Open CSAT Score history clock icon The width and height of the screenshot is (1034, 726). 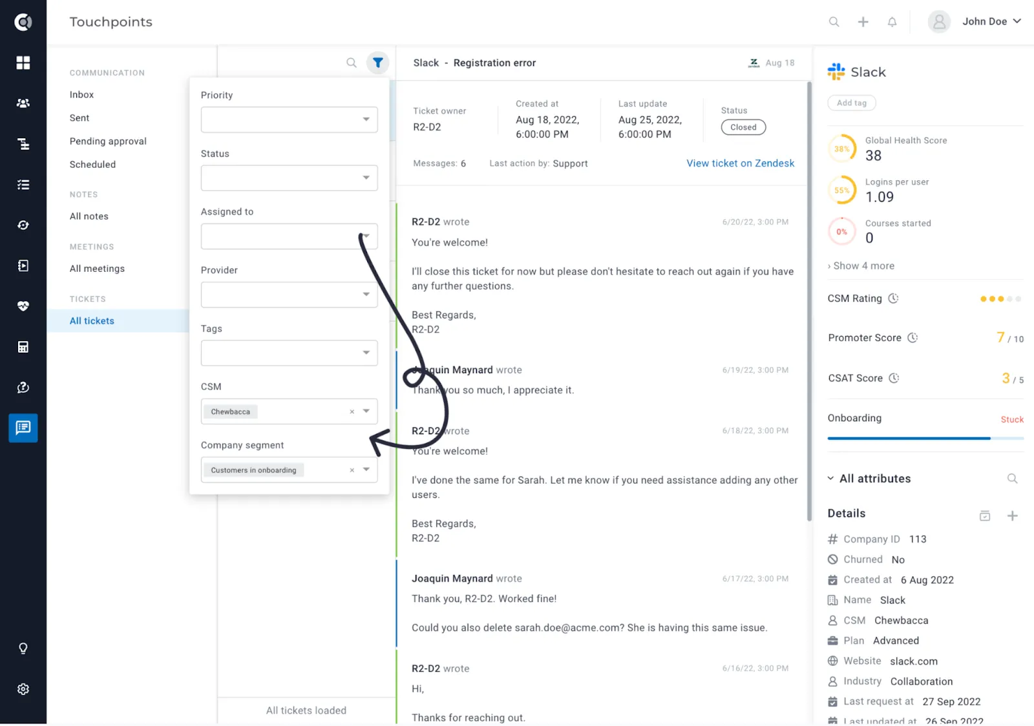[x=894, y=378]
